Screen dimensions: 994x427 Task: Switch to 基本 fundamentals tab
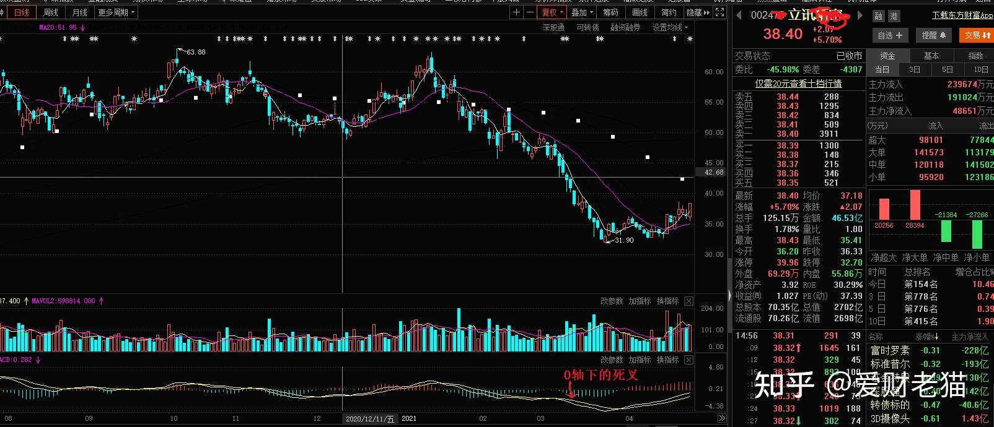coord(931,56)
